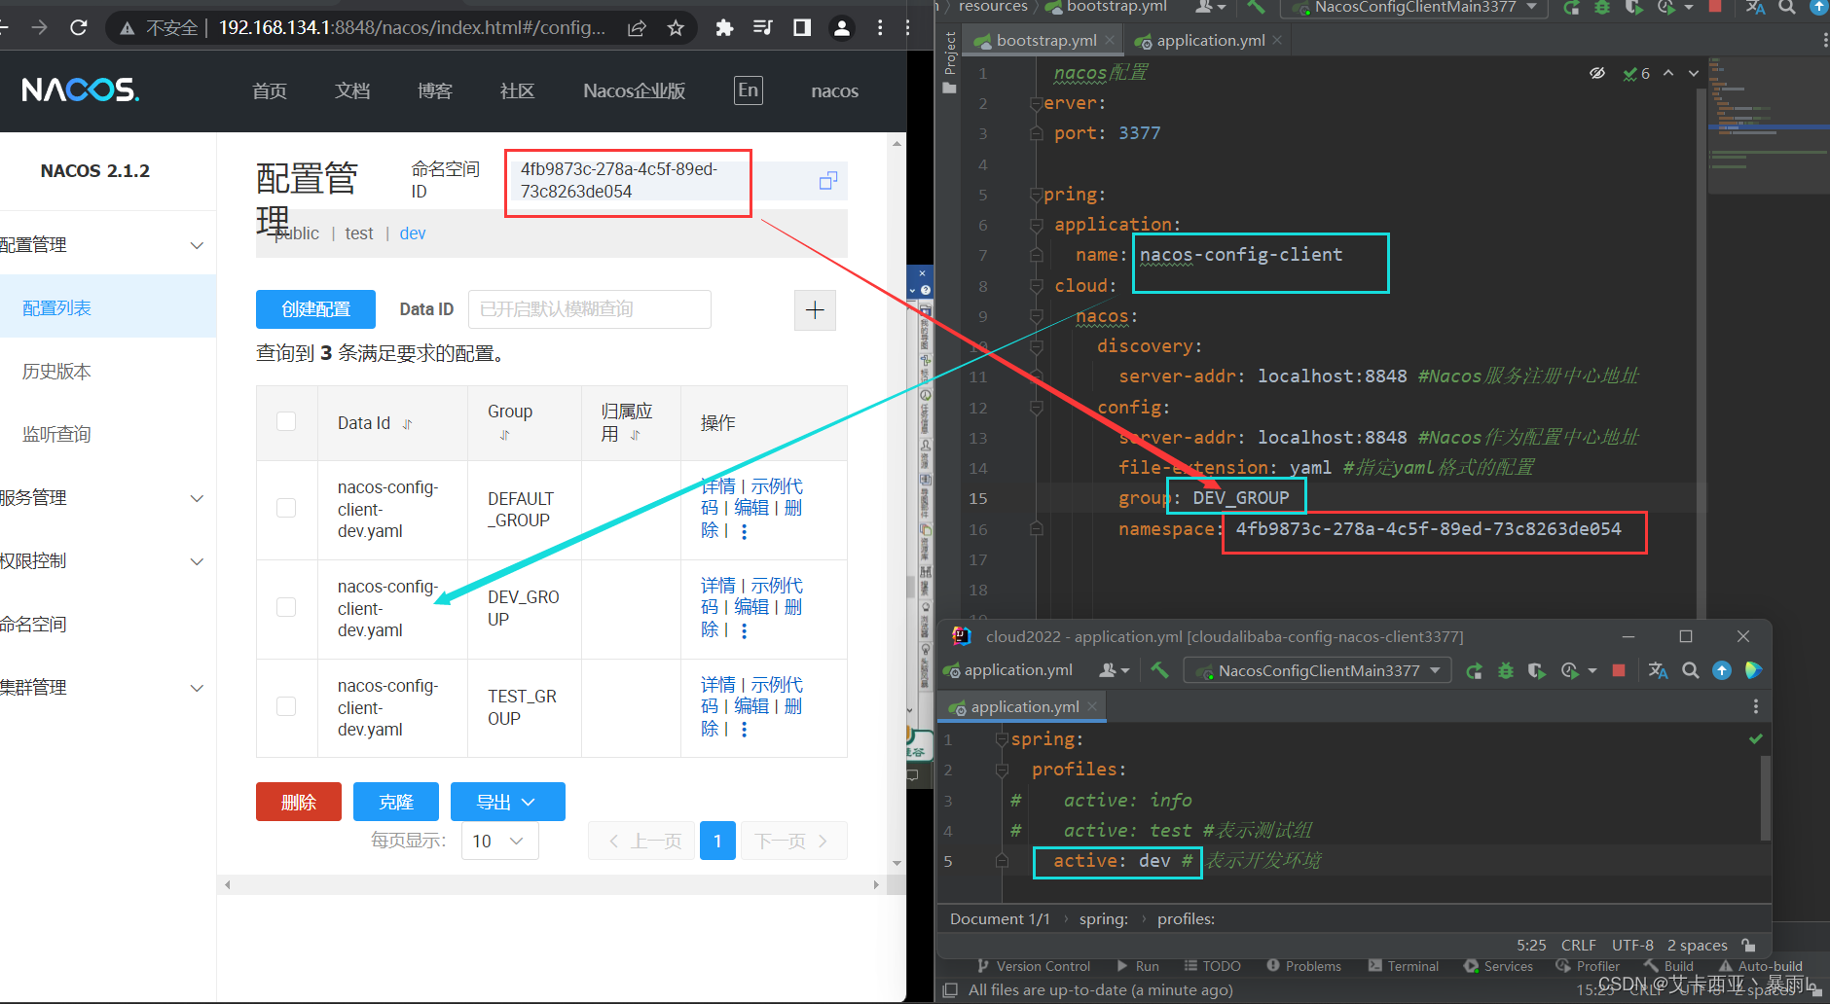Open 编辑 for the DEV_GROUP config row
Viewport: 1830px width, 1004px height.
[x=751, y=606]
